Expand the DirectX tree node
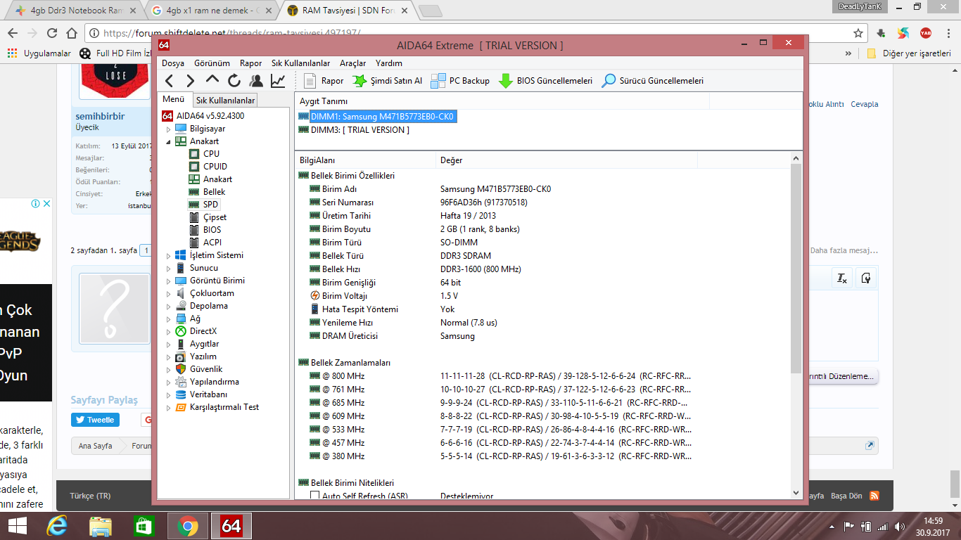The image size is (961, 540). (168, 332)
